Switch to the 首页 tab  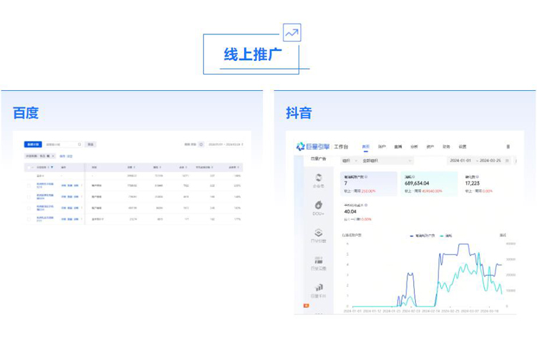click(366, 147)
